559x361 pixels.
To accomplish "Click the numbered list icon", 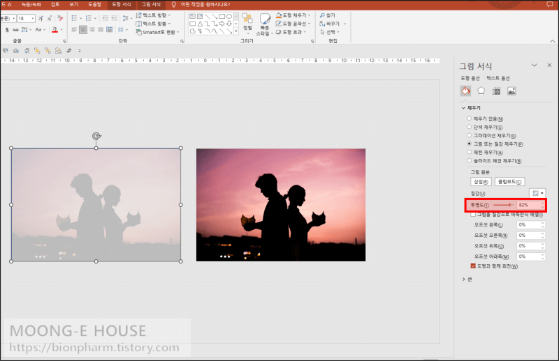I will (89, 18).
